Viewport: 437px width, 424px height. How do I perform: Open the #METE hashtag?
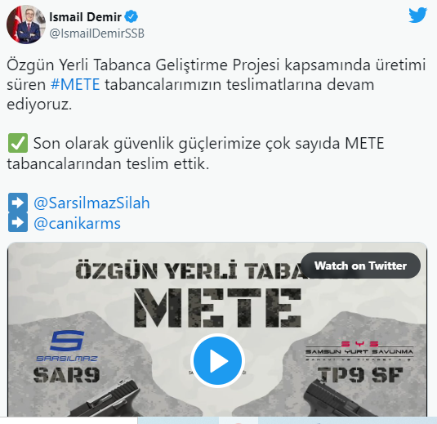click(75, 84)
